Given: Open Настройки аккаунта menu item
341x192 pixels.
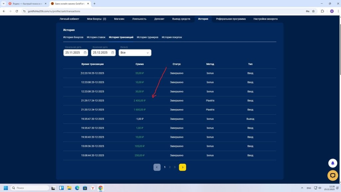Looking at the screenshot, I should click(x=265, y=19).
